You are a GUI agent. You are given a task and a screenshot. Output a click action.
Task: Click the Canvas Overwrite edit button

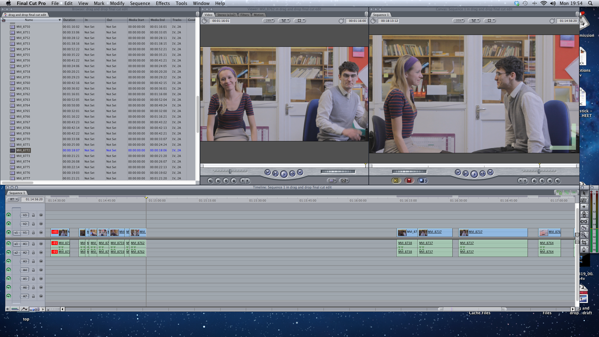(409, 180)
